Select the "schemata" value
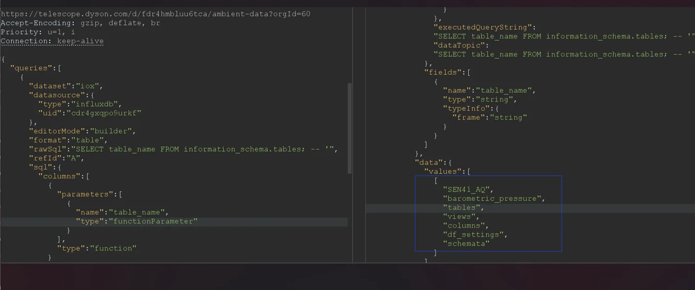The height and width of the screenshot is (290, 695). coord(466,243)
